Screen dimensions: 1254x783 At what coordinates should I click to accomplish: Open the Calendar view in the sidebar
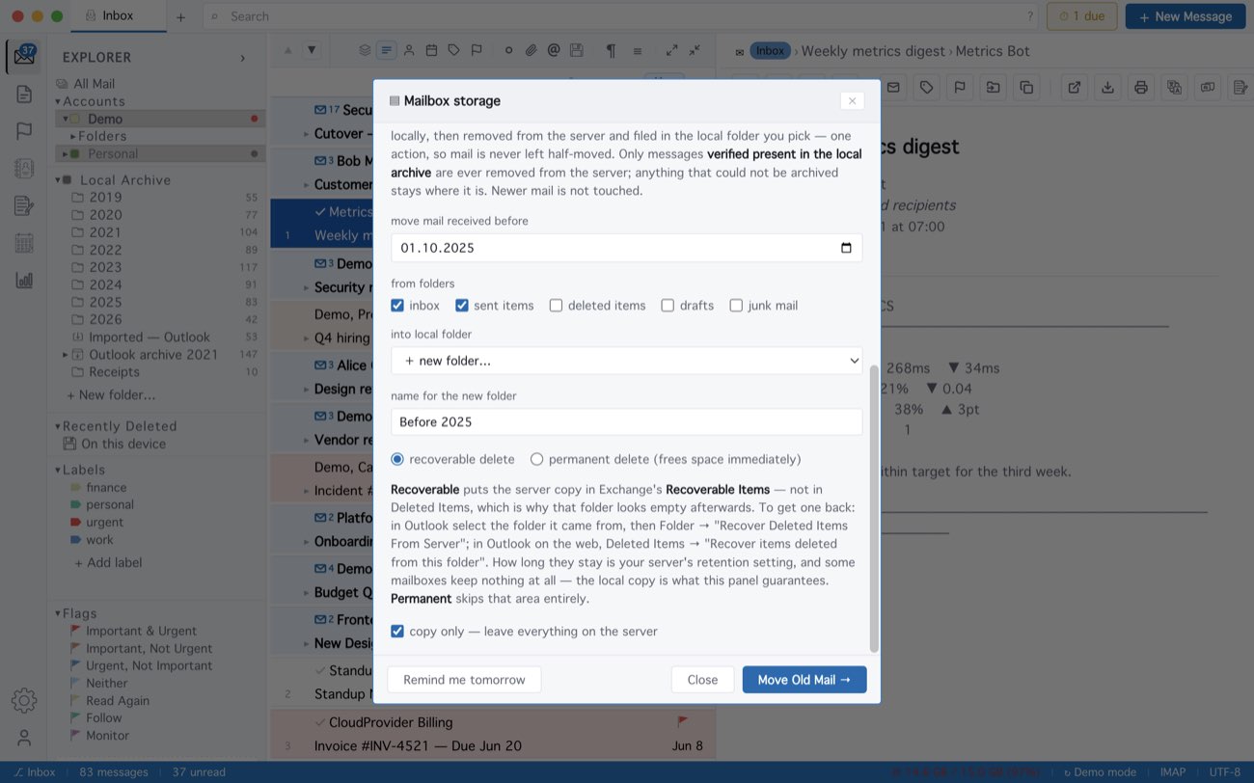tap(24, 243)
